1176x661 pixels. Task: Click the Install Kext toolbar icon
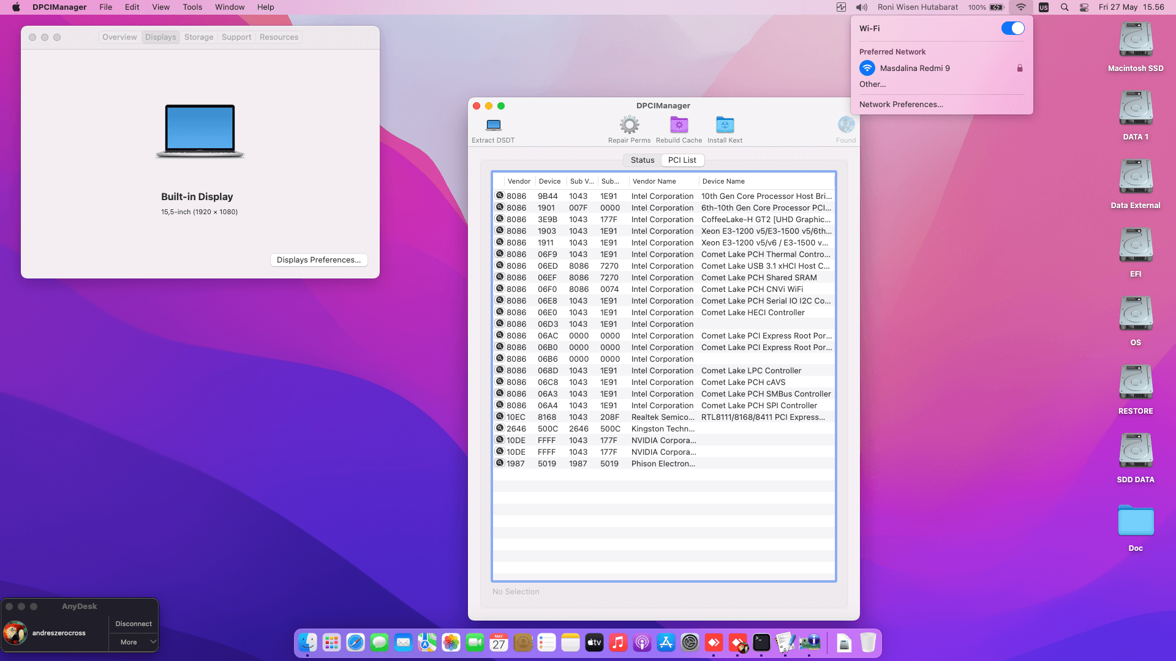point(725,125)
